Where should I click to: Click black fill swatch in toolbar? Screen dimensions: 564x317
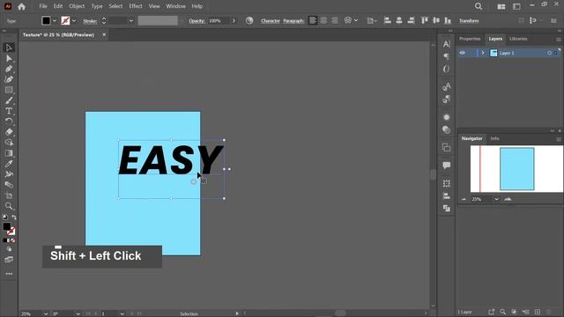tap(7, 226)
